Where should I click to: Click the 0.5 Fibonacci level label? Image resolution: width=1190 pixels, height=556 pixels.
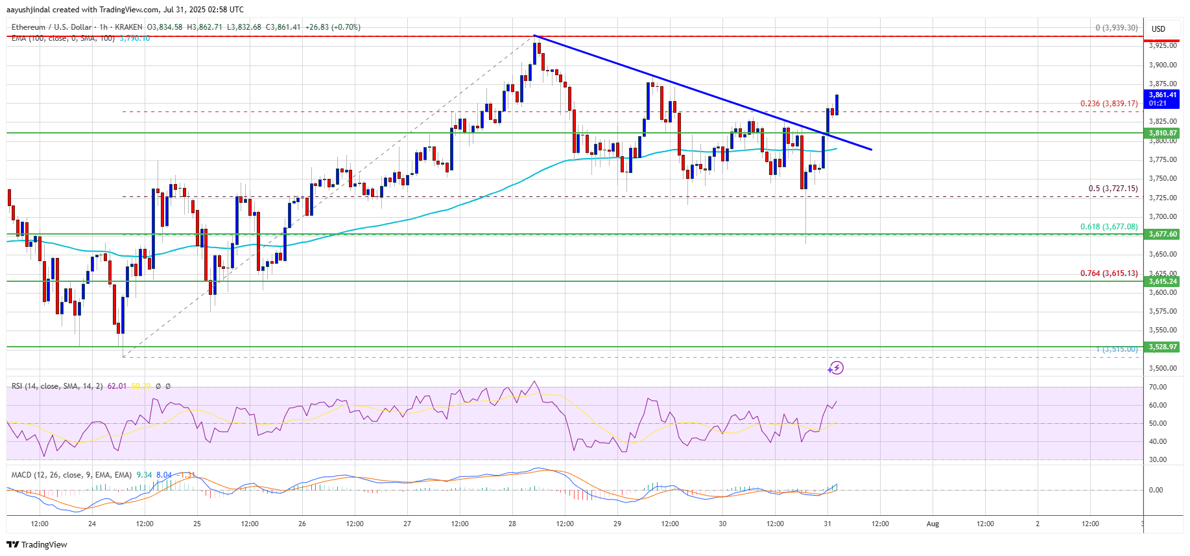pos(1112,189)
